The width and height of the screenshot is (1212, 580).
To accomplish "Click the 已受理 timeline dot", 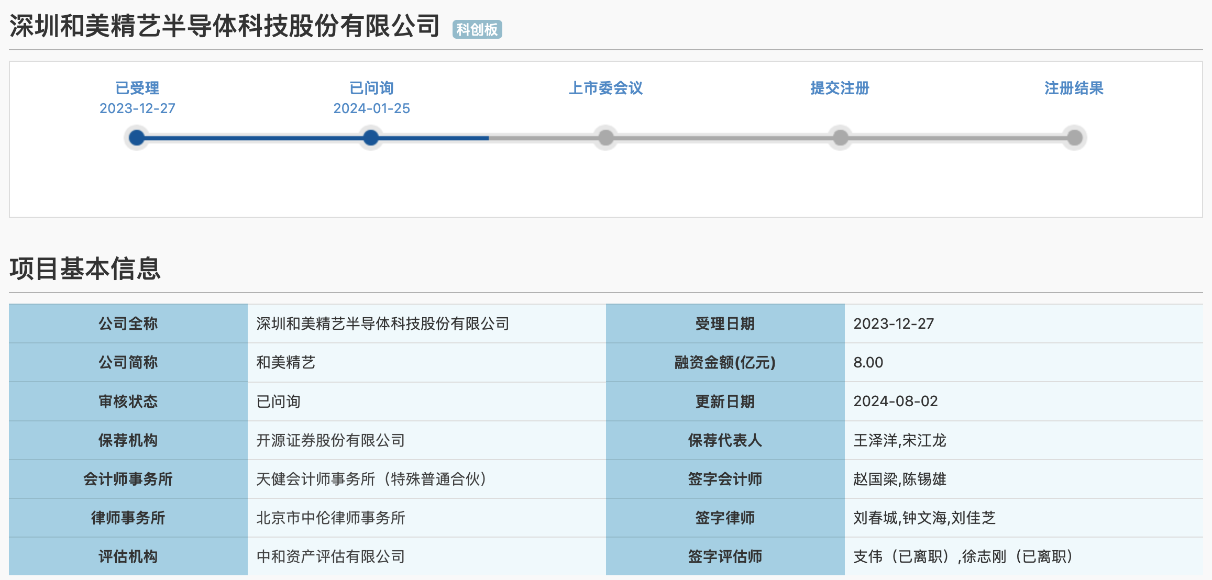I will (x=137, y=138).
